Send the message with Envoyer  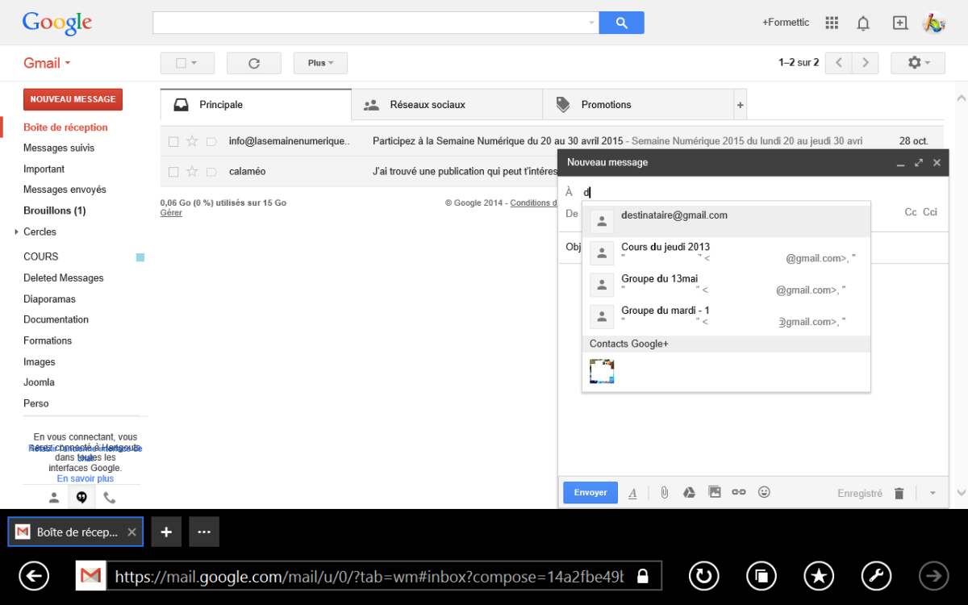pyautogui.click(x=590, y=493)
